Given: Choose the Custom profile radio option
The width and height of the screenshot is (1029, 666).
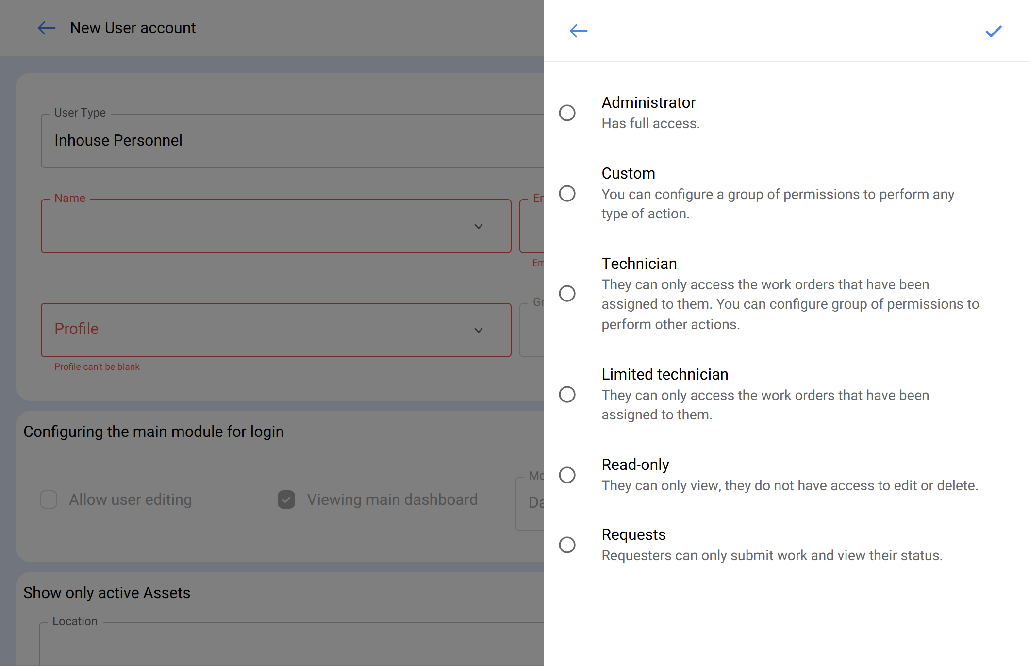Looking at the screenshot, I should (567, 193).
